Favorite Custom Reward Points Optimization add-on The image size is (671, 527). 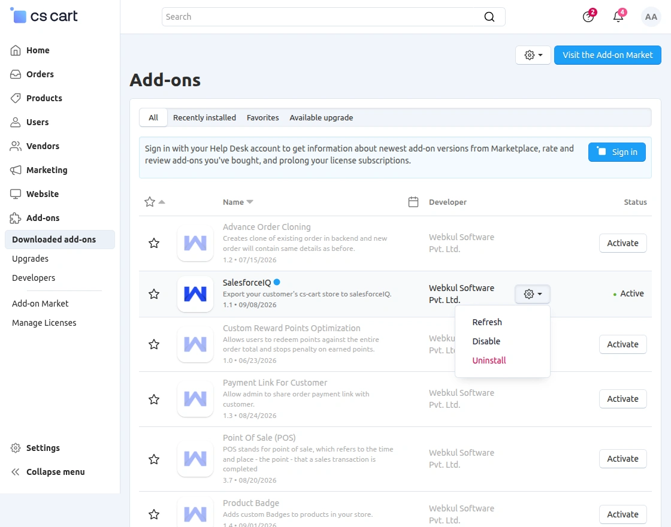154,344
